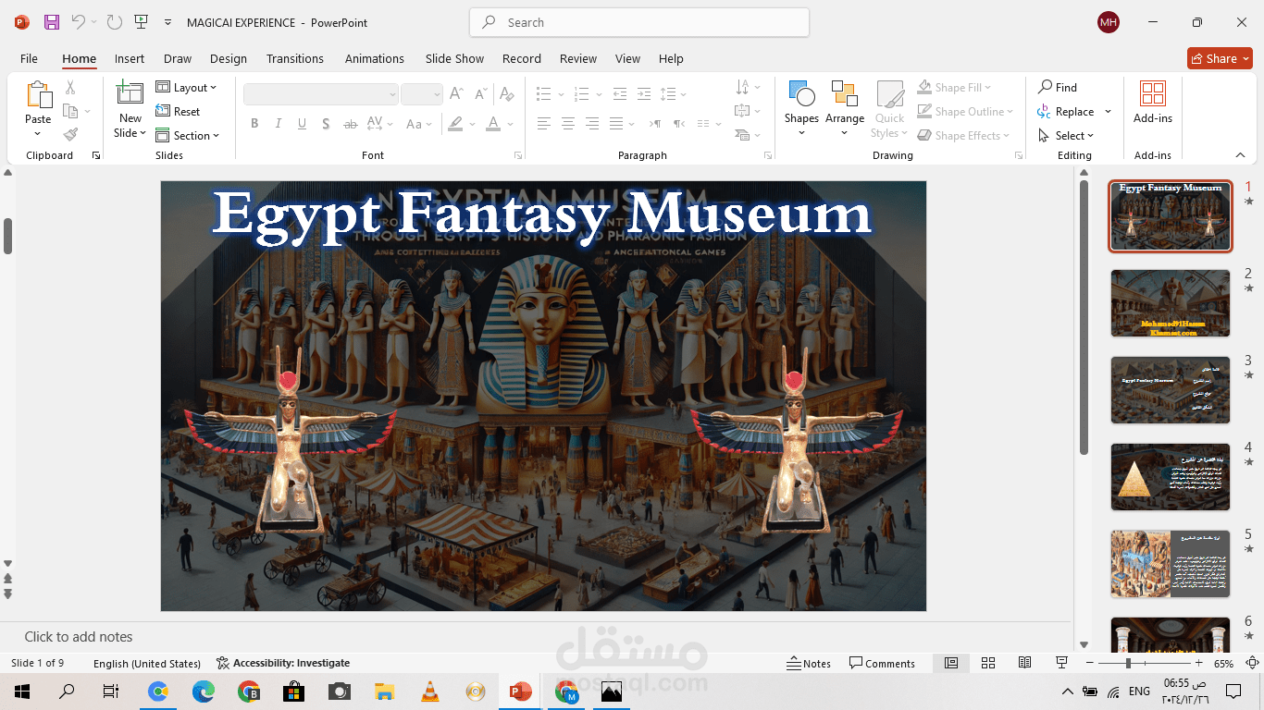
Task: Click Decrease List Level indent icon
Action: pos(620,94)
